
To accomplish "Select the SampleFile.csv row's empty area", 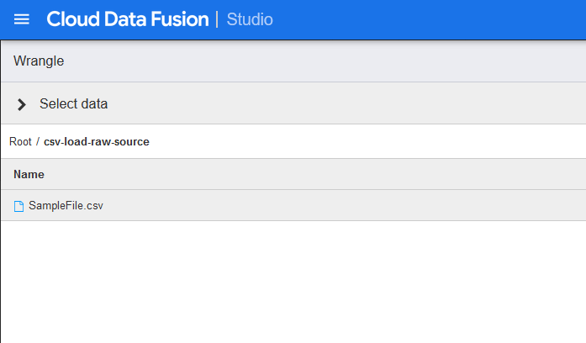I will [x=344, y=205].
